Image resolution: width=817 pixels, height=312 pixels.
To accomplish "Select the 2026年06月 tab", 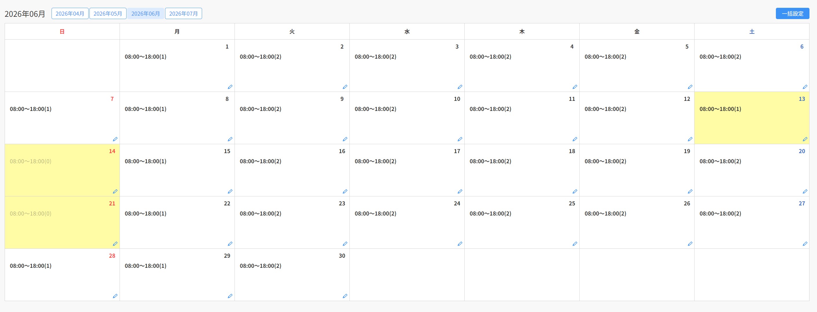I will [x=146, y=14].
